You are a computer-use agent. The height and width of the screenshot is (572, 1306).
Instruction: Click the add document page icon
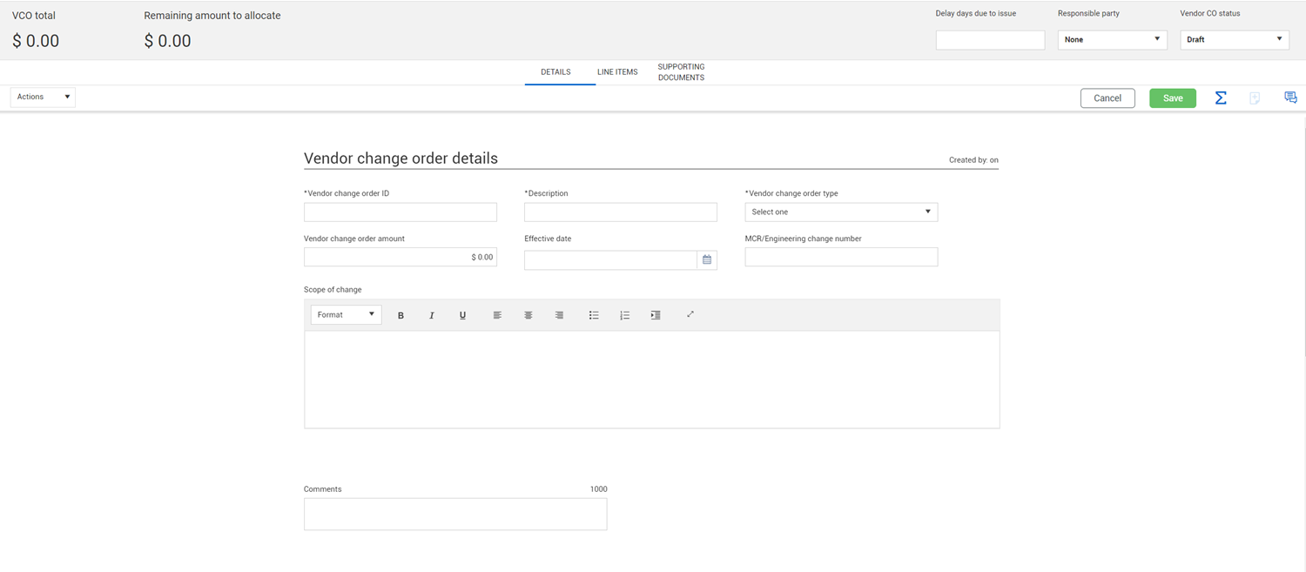[x=1255, y=98]
